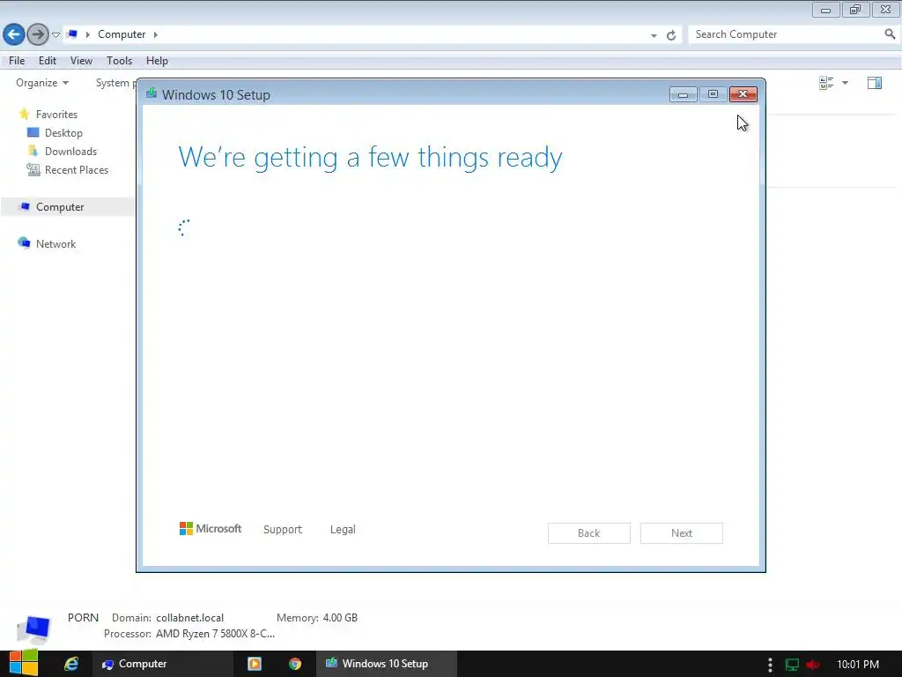Refresh the Computer folder view
The height and width of the screenshot is (677, 902).
670,35
